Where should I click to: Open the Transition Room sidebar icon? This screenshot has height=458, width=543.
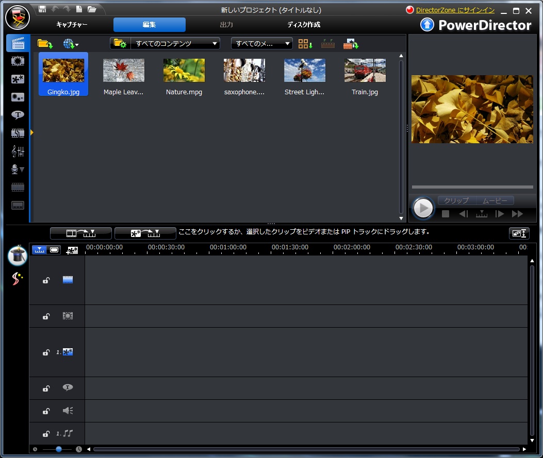click(x=18, y=133)
